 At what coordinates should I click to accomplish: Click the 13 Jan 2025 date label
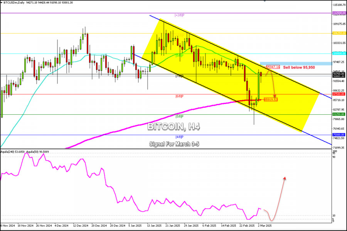click(x=154, y=226)
